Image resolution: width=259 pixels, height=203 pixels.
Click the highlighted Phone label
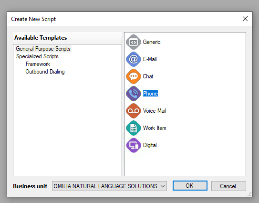[150, 94]
